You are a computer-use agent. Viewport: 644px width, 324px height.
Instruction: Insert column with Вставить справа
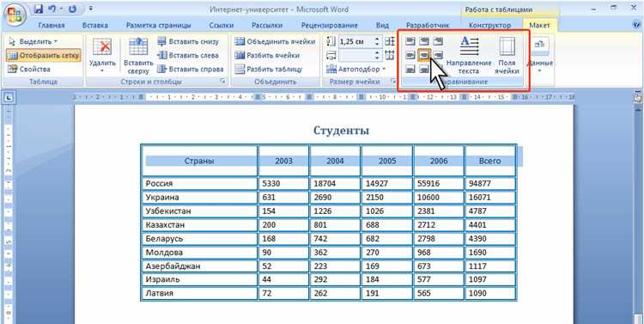pos(191,69)
